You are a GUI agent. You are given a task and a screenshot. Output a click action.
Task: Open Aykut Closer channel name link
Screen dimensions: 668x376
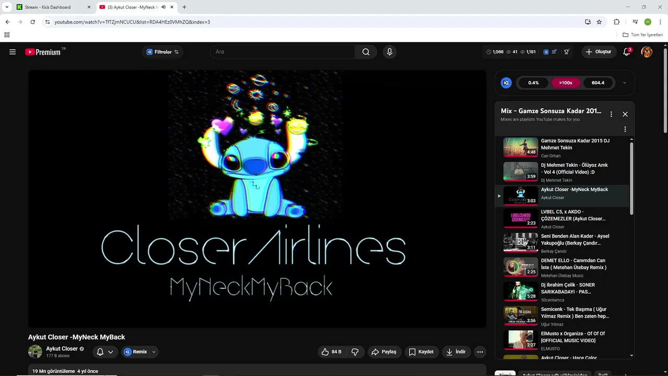pos(62,348)
